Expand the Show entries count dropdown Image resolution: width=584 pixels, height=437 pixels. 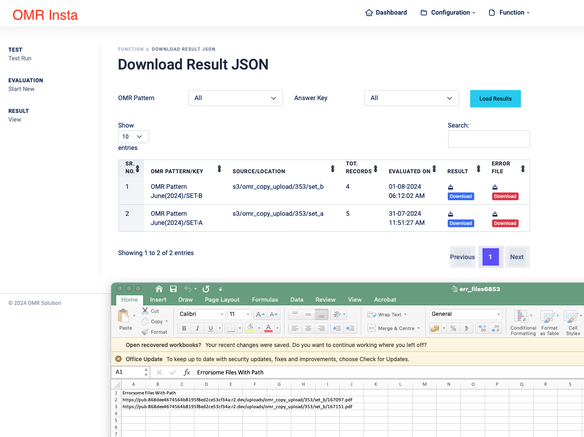134,137
